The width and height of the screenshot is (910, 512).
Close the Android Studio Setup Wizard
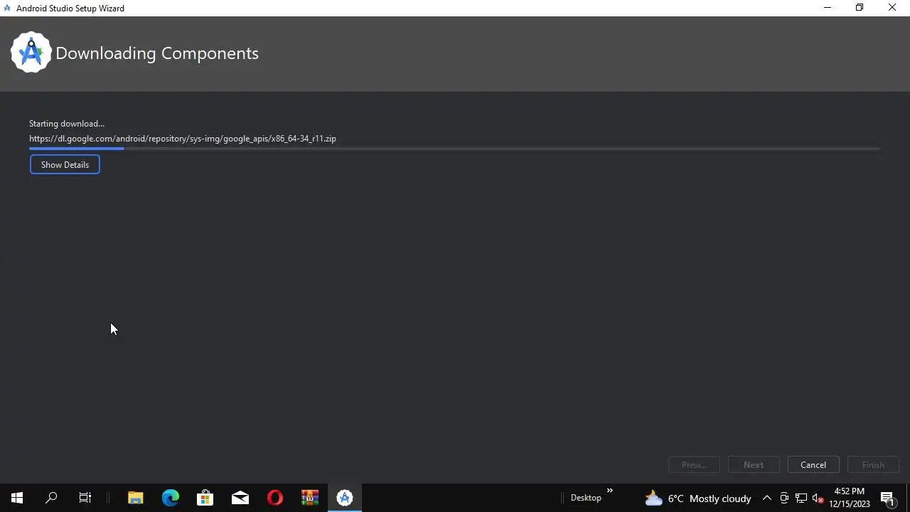(892, 8)
